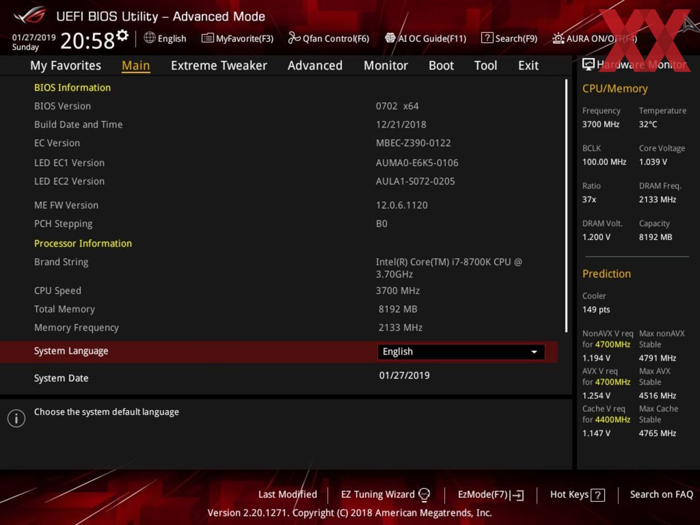Click LED EC2 value AULA1-S072-0205
The image size is (700, 525).
click(415, 181)
